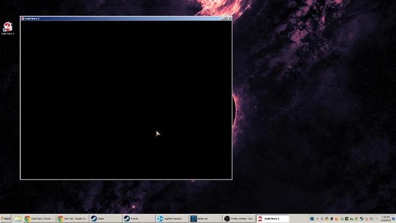Switch to Guild Wars 2 Forum Chrome window
Screen dimensions: 396x223
point(40,219)
